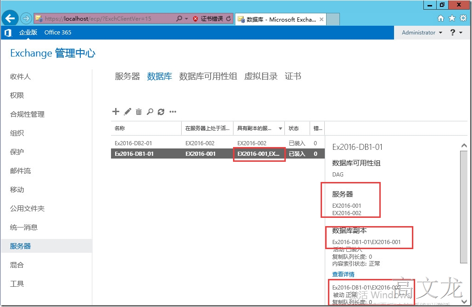472x307 pixels.
Task: Open 工具 in left navigation
Action: pyautogui.click(x=17, y=284)
